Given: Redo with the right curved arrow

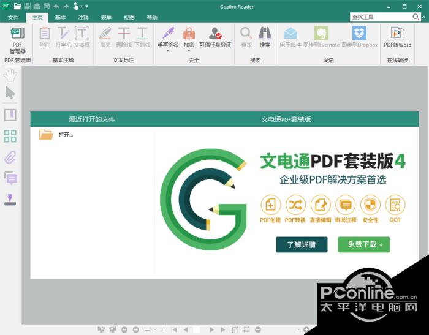Looking at the screenshot, I should [66, 6].
